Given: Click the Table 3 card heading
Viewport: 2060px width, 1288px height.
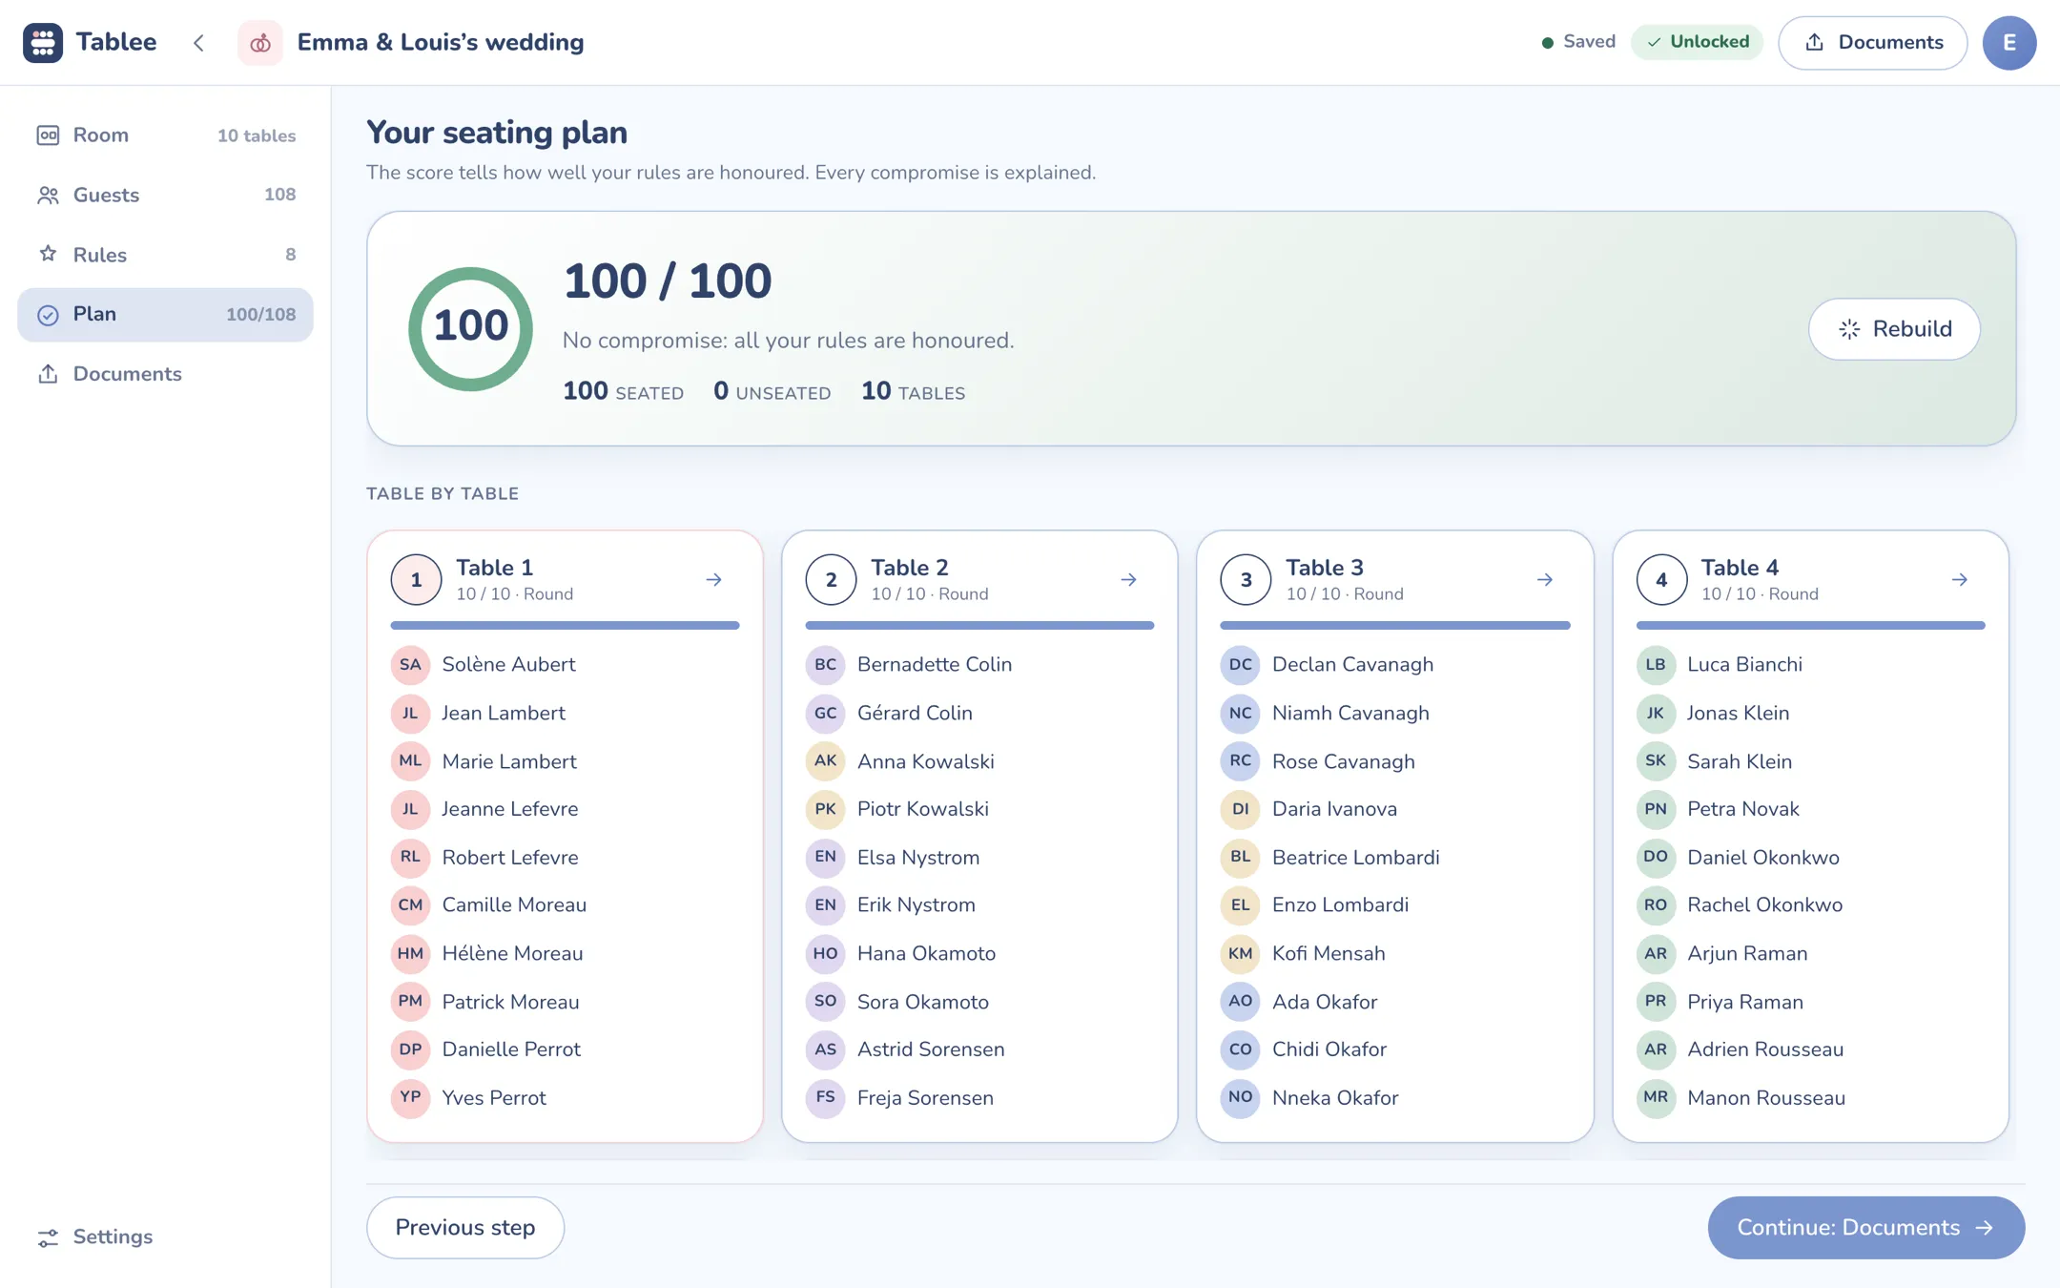Looking at the screenshot, I should (x=1325, y=568).
